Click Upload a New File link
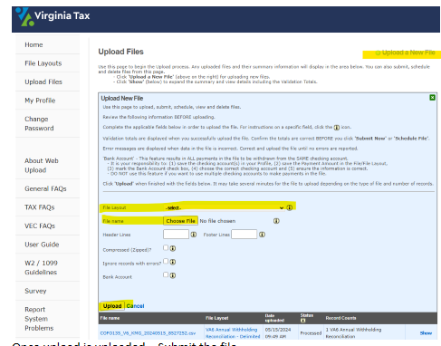Viewport: 441px width, 346px height. (x=405, y=53)
